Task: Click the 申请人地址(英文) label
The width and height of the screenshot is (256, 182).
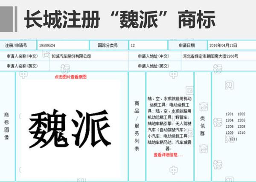Action: [154, 66]
